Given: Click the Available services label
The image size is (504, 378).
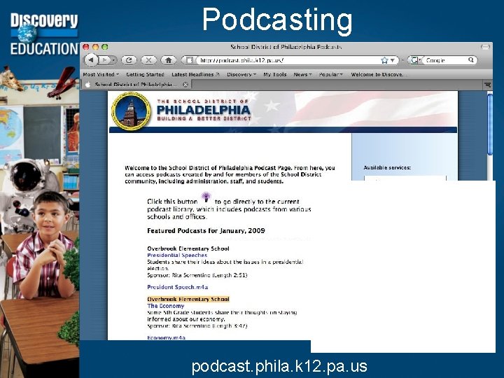Looking at the screenshot, I should [x=387, y=168].
